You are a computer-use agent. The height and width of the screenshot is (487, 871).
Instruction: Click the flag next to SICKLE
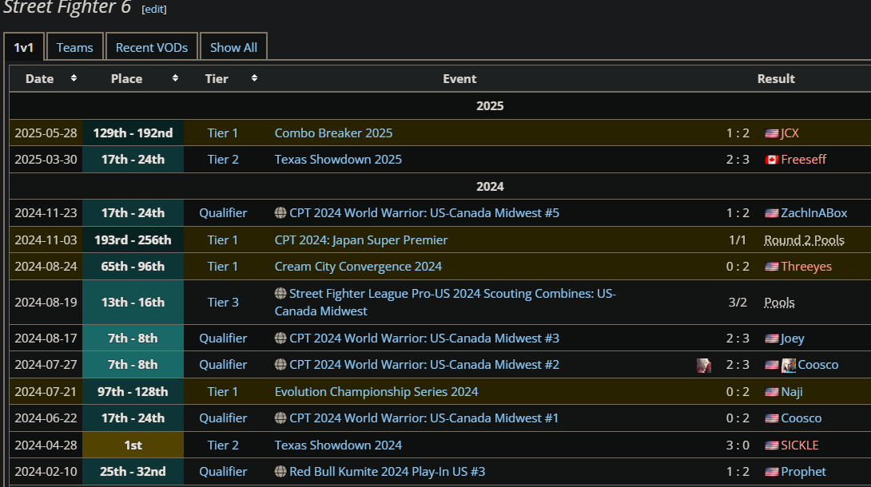click(x=772, y=445)
